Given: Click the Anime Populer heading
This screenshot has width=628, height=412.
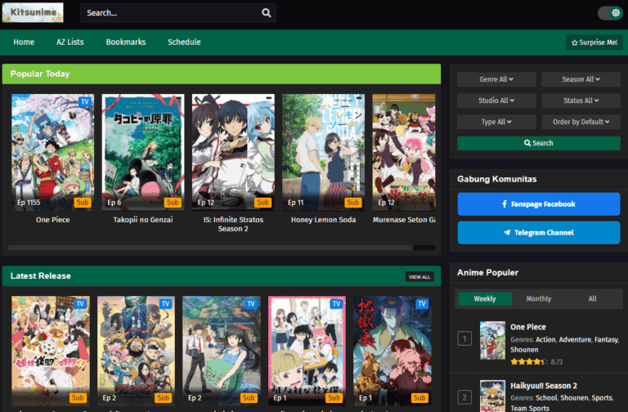Looking at the screenshot, I should (x=487, y=273).
